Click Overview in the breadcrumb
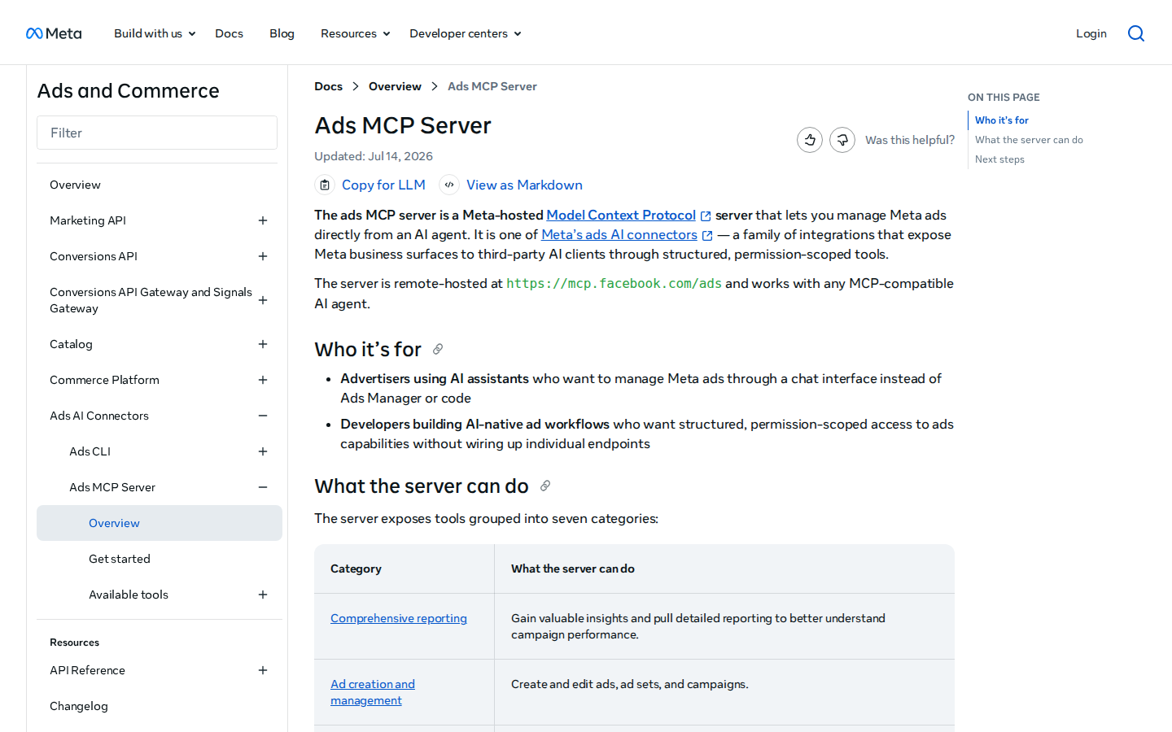This screenshot has height=732, width=1172. pos(395,86)
